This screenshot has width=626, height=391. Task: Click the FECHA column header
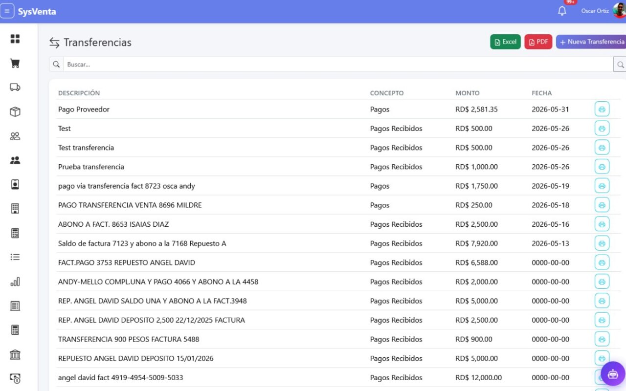pos(541,93)
